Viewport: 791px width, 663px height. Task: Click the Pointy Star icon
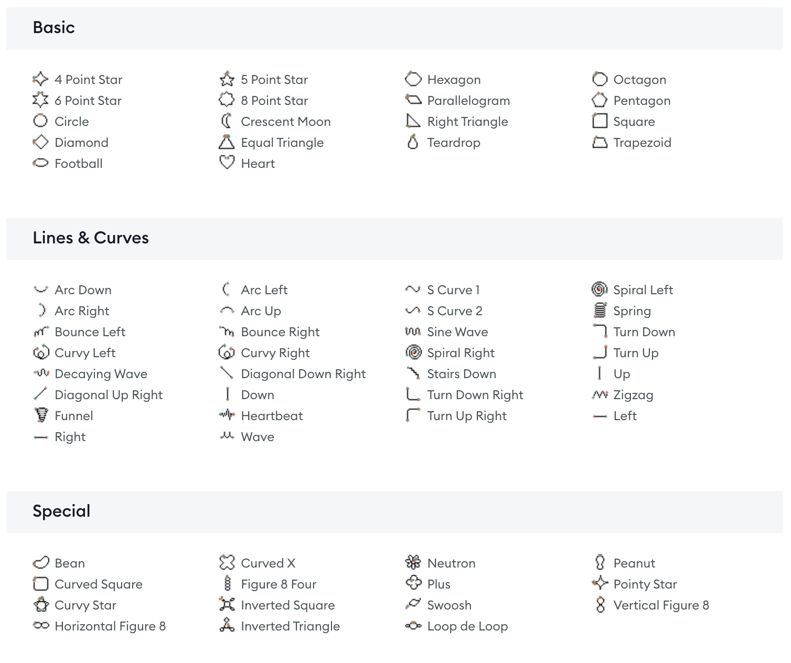click(600, 584)
